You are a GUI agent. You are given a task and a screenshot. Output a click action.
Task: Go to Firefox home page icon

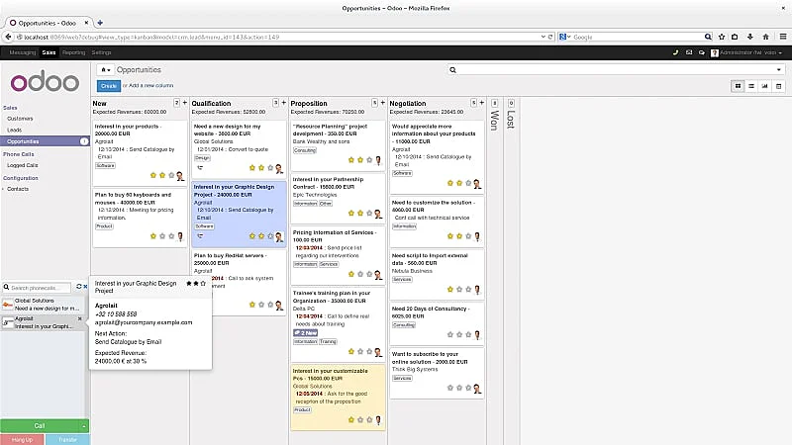coord(765,37)
